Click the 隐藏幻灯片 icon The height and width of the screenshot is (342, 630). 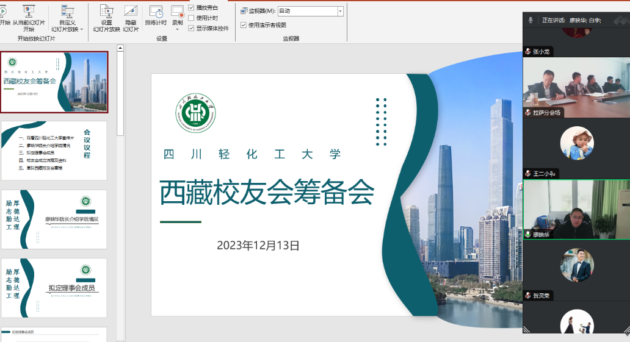click(131, 11)
